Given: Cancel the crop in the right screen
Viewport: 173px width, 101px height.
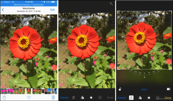Looking at the screenshot, I should point(122,98).
